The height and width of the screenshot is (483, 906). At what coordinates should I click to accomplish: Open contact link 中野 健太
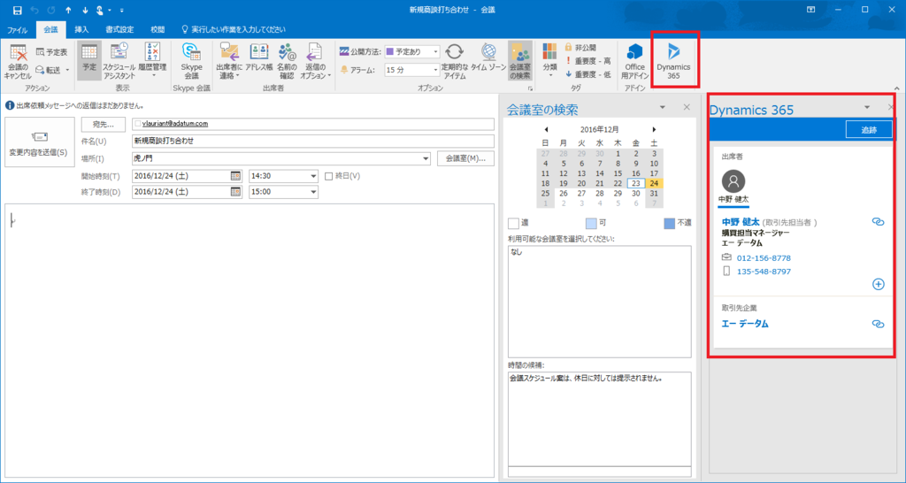point(741,222)
